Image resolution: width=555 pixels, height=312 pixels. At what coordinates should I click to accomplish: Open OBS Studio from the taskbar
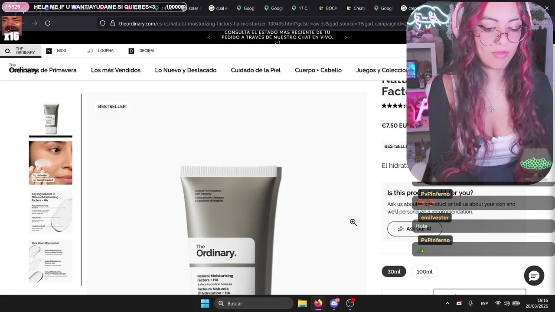(350, 303)
